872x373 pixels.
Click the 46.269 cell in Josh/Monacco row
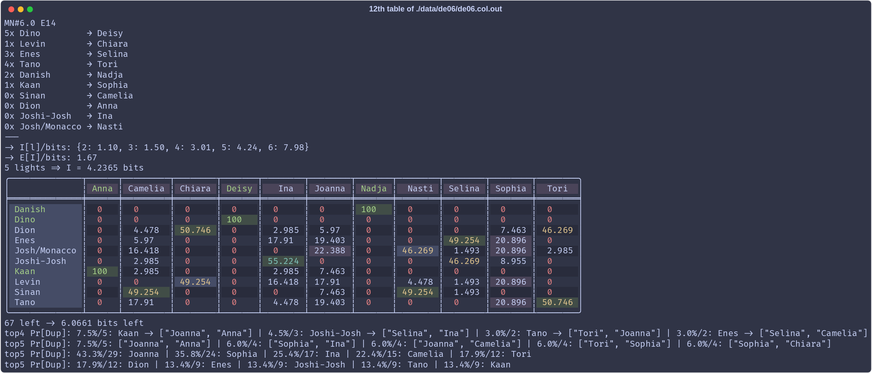[x=418, y=251]
